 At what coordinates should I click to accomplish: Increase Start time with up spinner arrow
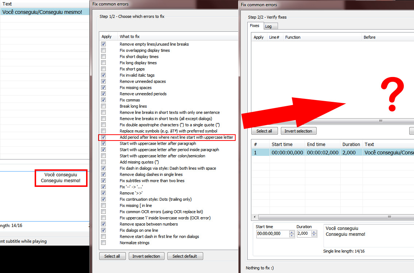(292, 232)
